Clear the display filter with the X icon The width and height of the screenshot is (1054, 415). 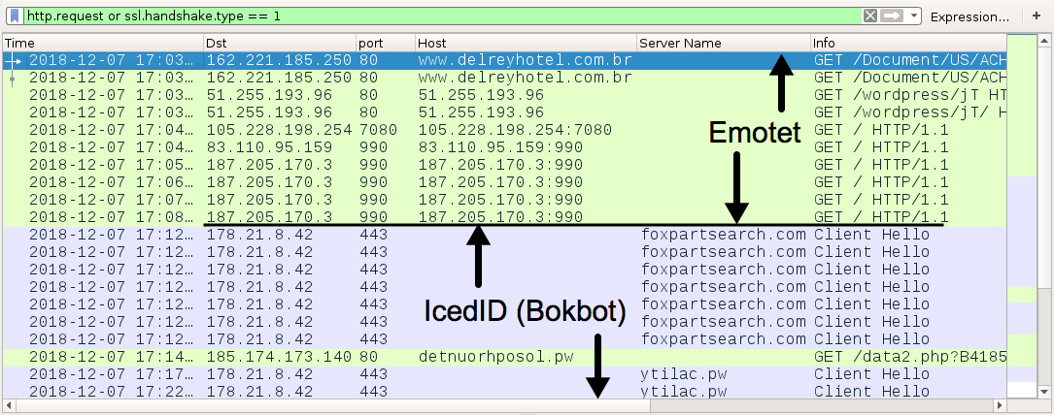[869, 16]
